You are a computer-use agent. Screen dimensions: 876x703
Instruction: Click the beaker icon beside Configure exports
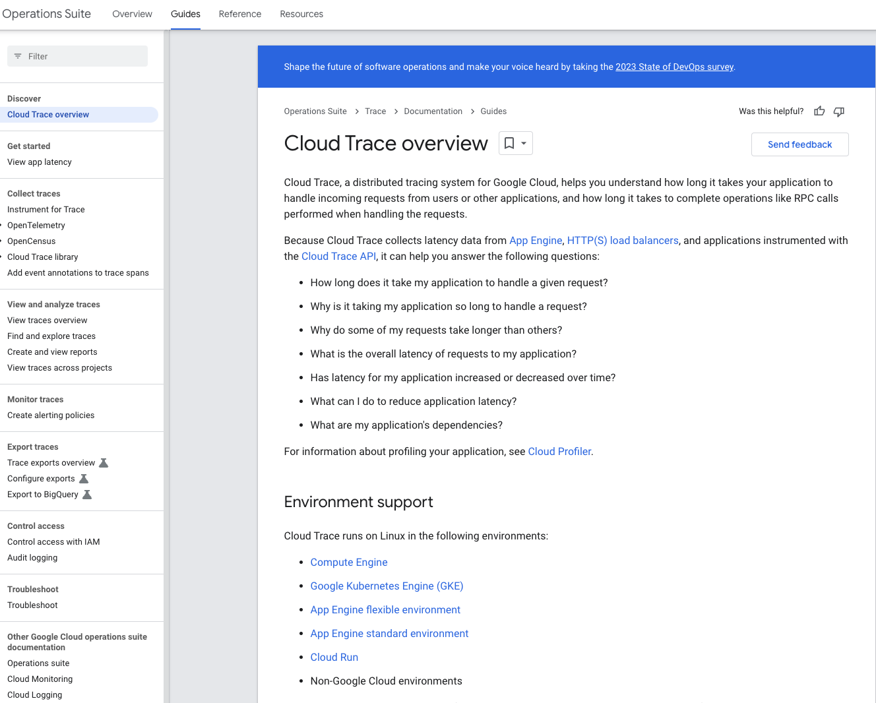(x=84, y=479)
